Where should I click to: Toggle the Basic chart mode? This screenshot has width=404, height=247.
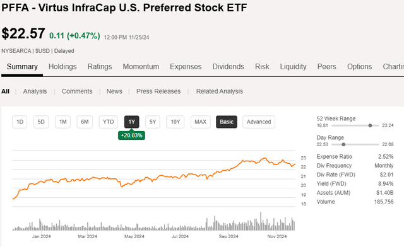[227, 122]
